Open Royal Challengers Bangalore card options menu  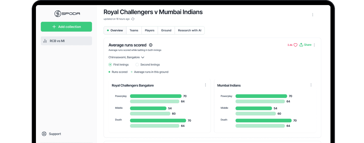[205, 85]
